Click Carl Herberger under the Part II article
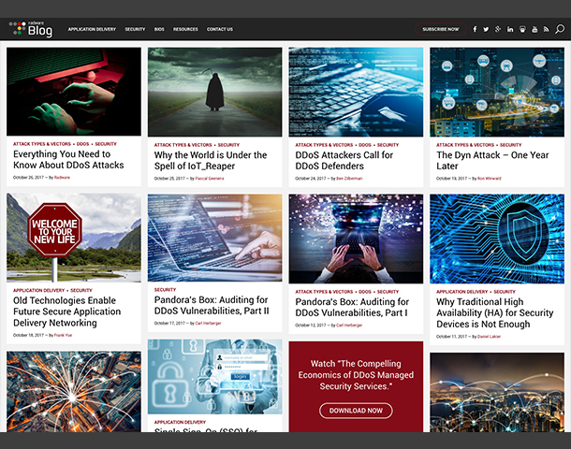 [209, 323]
